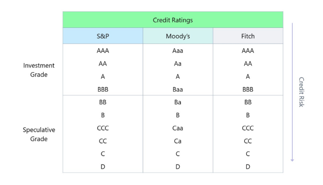The width and height of the screenshot is (323, 185).
Task: Select the Baa rating under Moody's
Action: click(x=178, y=90)
